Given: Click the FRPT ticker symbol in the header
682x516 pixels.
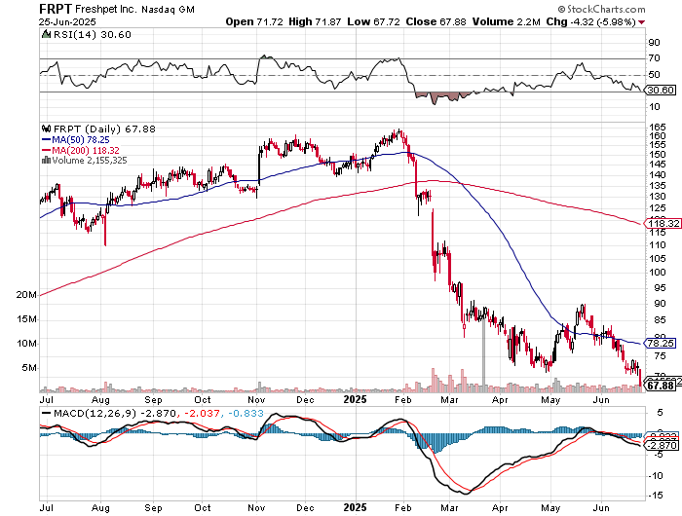Looking at the screenshot, I should point(56,9).
